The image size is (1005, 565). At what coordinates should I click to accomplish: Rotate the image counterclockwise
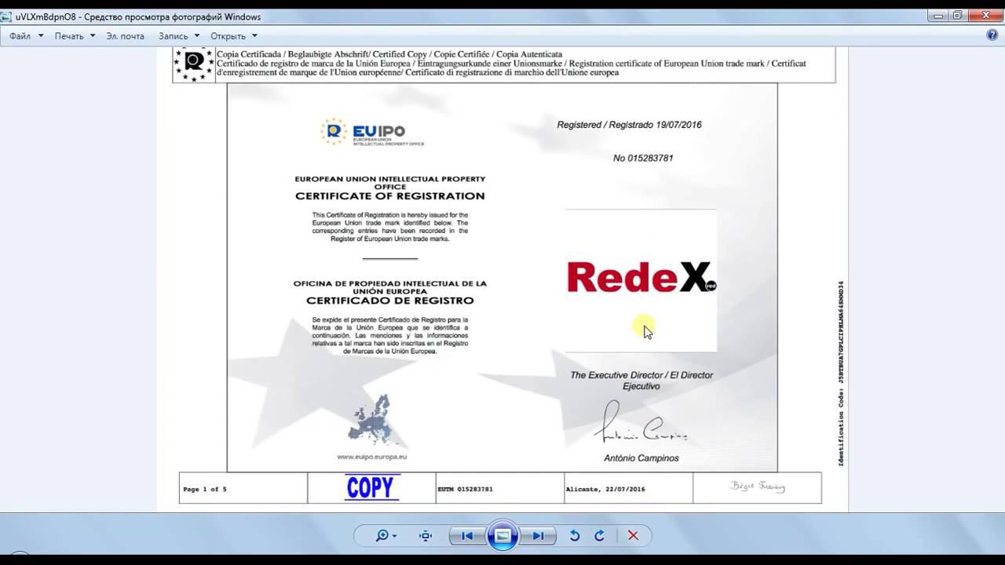(575, 536)
